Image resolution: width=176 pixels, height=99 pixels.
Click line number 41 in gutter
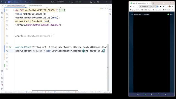coord(7,51)
